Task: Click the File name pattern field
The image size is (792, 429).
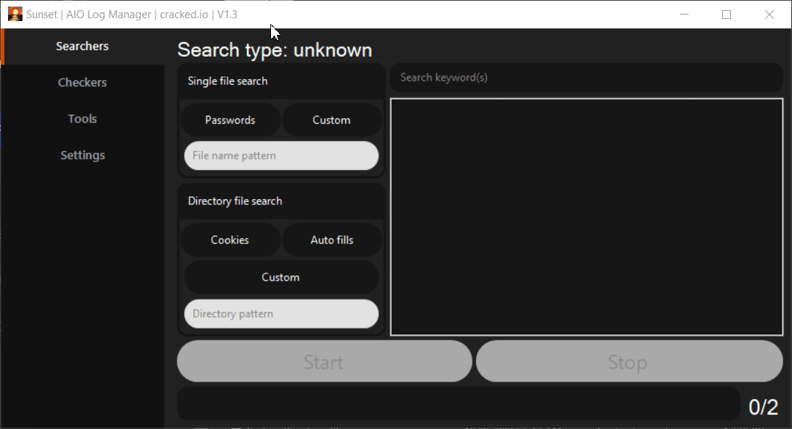Action: (281, 156)
